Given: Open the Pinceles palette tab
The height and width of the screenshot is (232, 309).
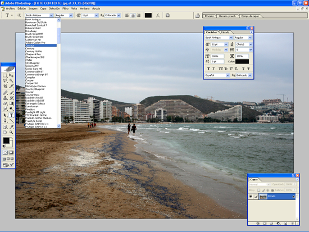Looking at the screenshot, I should 209,16.
